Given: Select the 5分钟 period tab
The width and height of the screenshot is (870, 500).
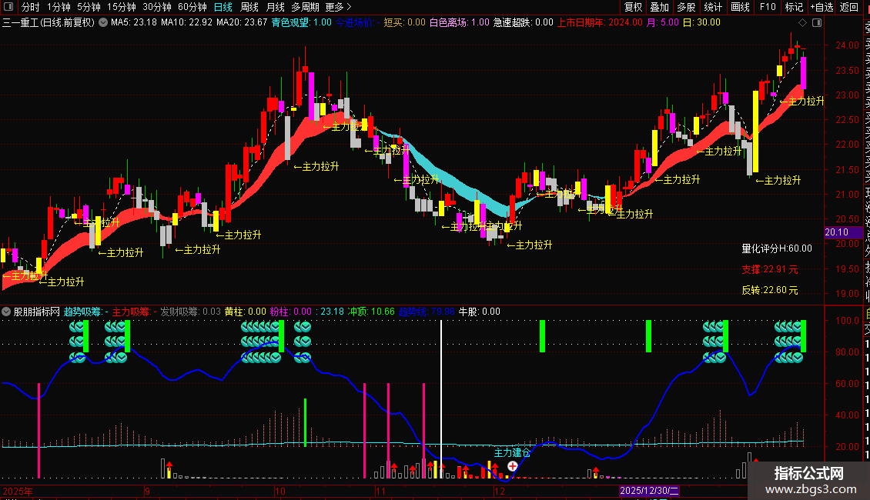Looking at the screenshot, I should point(89,7).
